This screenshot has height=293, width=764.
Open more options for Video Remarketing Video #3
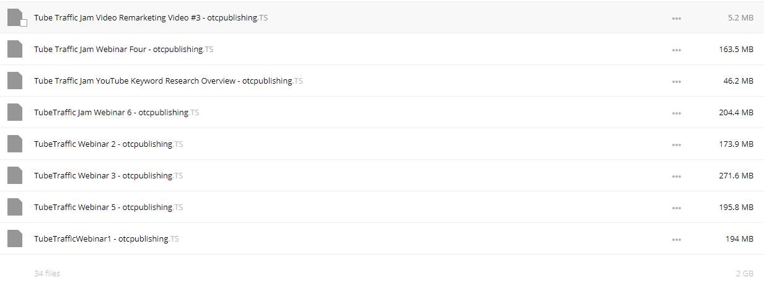[x=677, y=19]
